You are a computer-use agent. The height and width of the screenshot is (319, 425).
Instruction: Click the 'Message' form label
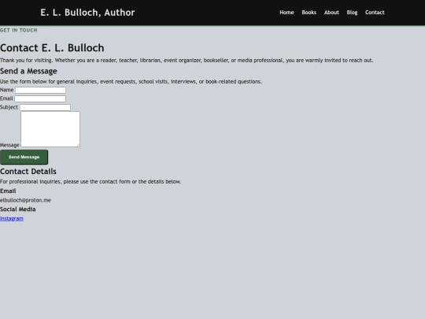9,145
